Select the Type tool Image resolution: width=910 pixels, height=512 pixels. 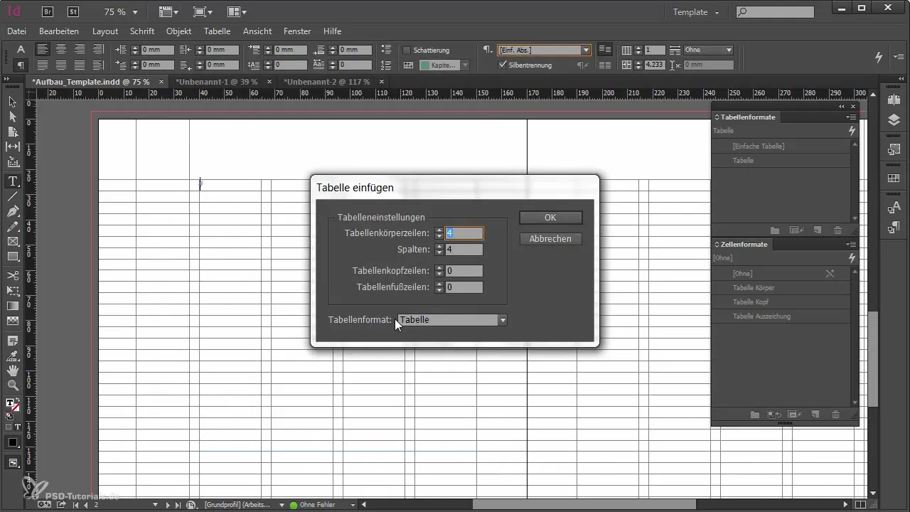click(x=13, y=182)
